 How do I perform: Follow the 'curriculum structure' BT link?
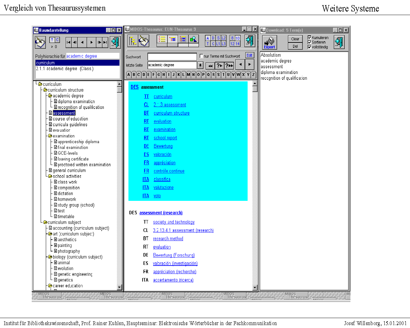coord(171,113)
